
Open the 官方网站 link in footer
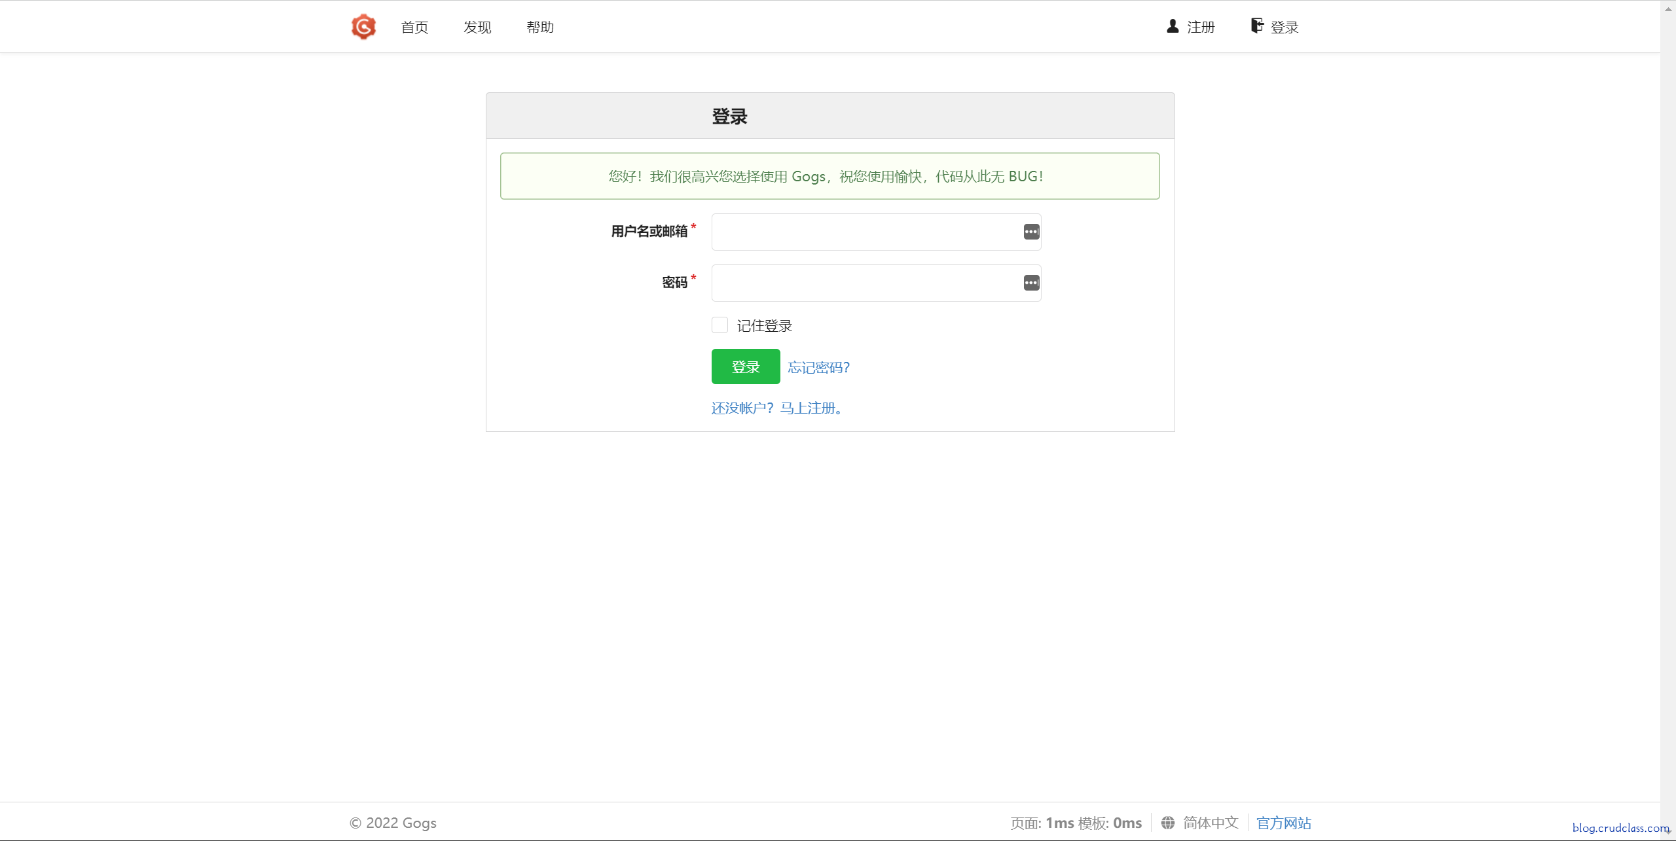tap(1283, 823)
